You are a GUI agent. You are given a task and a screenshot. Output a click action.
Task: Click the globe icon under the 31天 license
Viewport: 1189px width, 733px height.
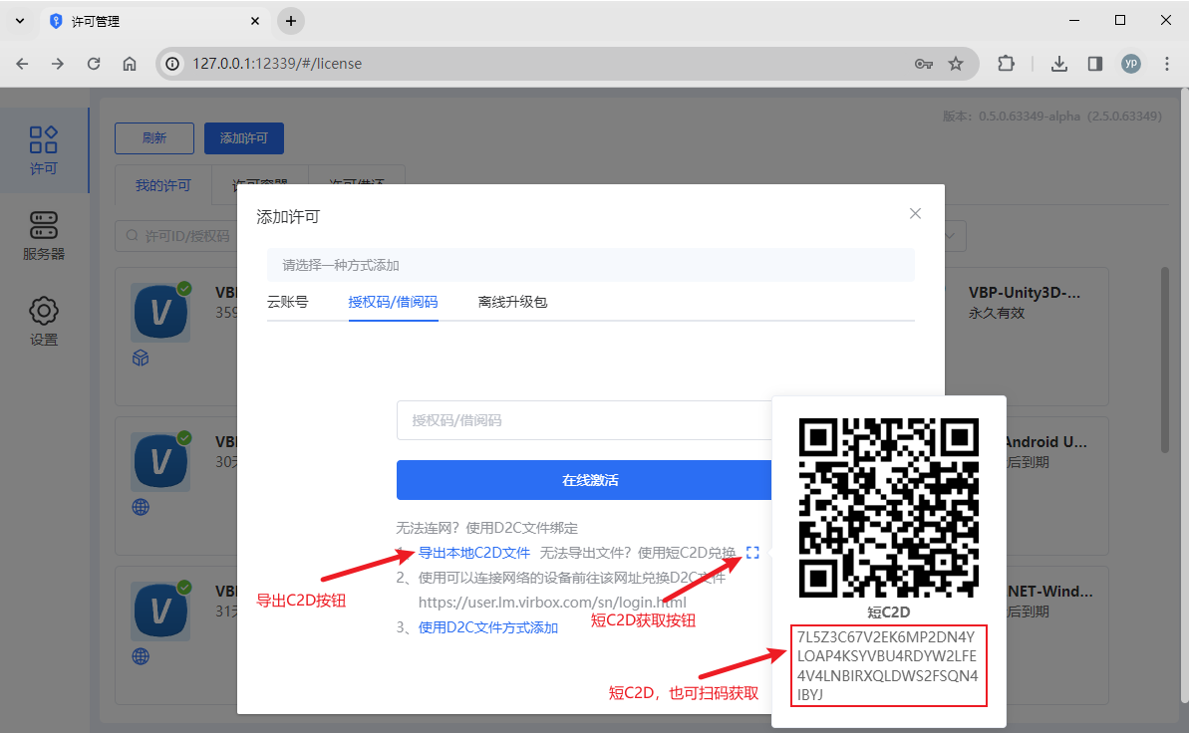(141, 656)
